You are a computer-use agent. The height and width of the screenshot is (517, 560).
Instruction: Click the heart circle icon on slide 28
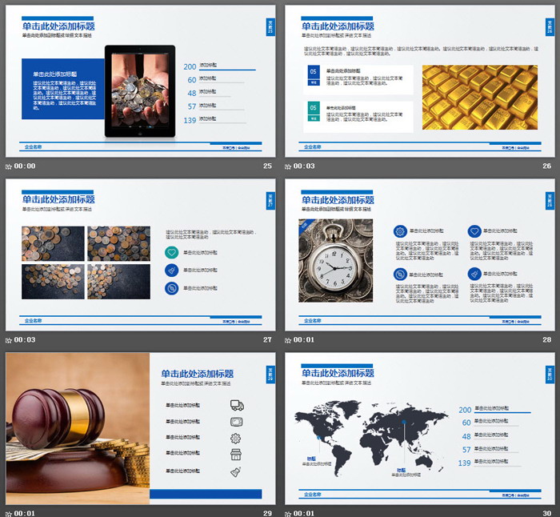coord(474,231)
